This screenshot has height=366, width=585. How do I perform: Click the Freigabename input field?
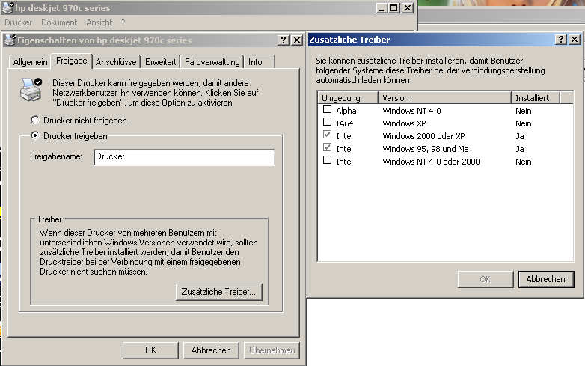[184, 156]
